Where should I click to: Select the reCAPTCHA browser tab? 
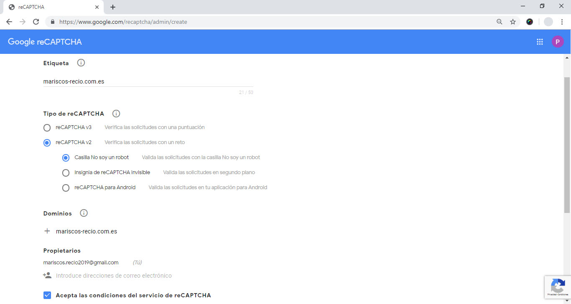tap(53, 7)
